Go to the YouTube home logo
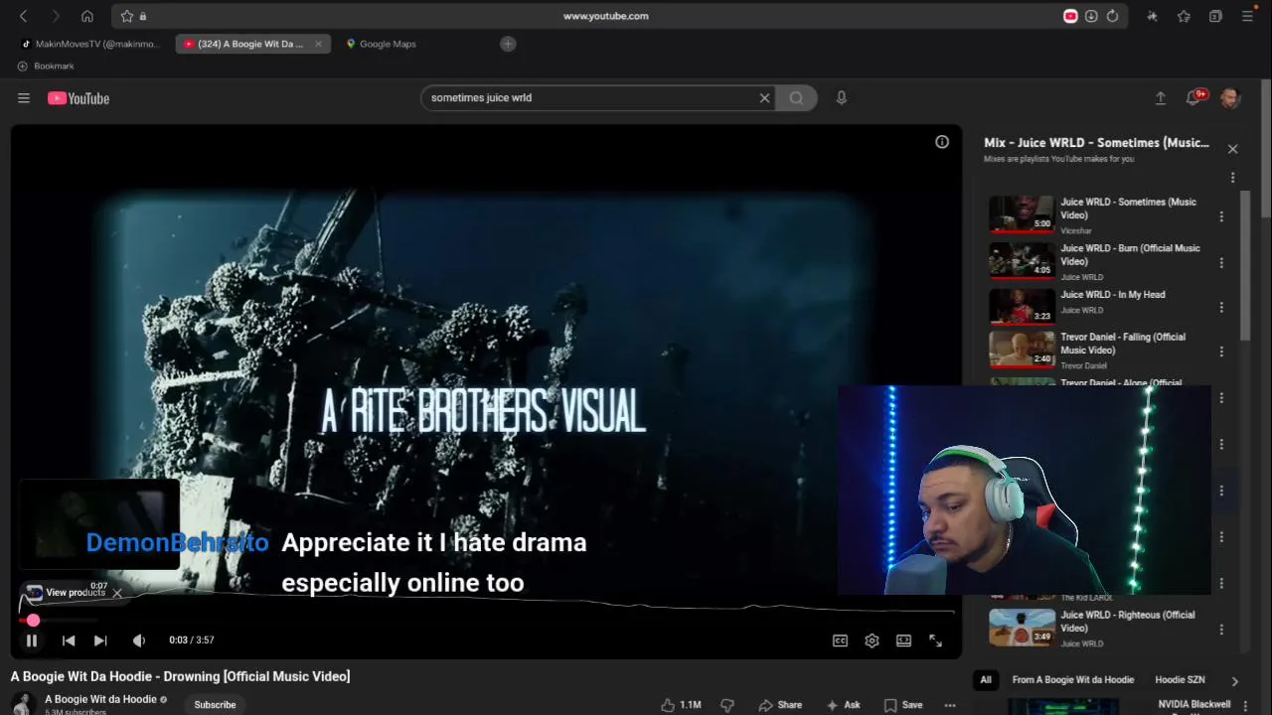 [x=79, y=98]
